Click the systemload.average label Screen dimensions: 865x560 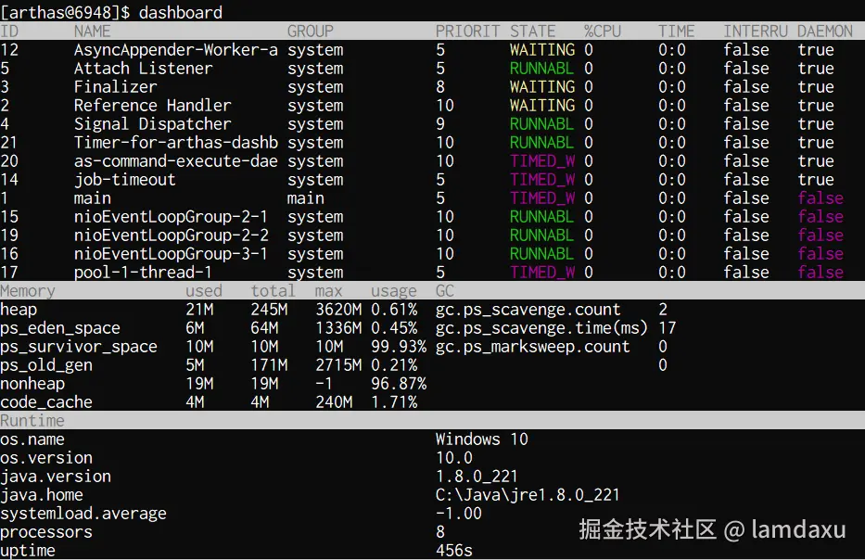[x=83, y=514]
